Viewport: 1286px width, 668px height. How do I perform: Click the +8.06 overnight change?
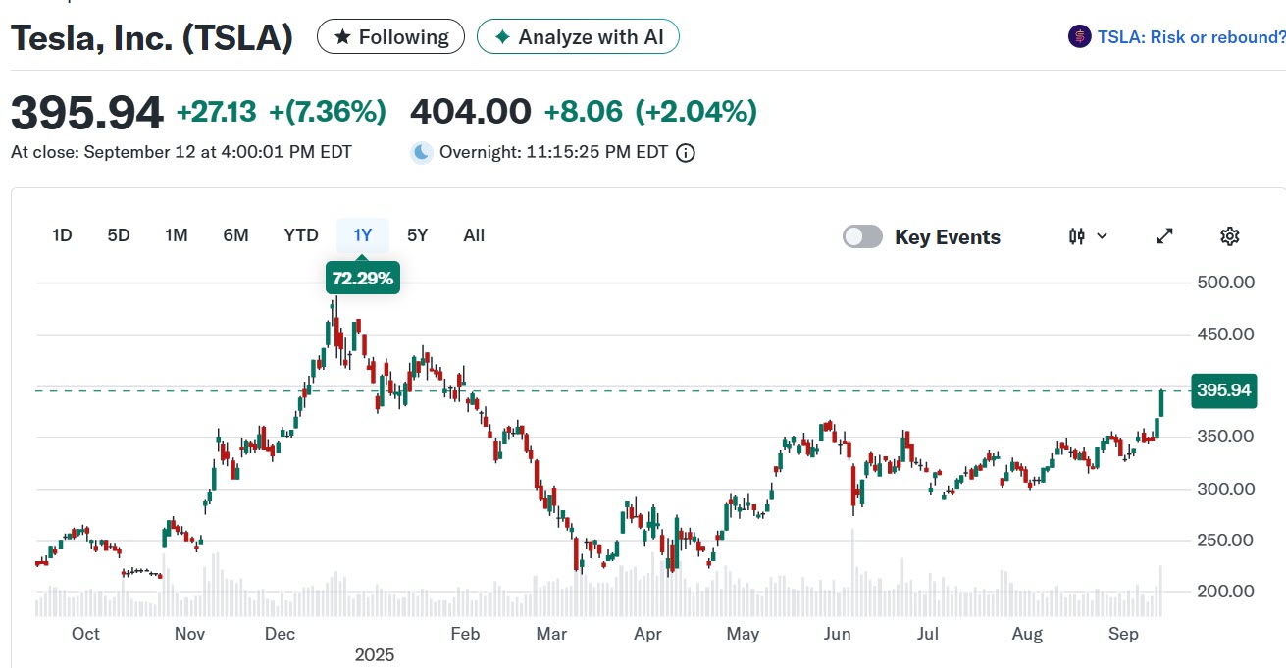coord(584,112)
